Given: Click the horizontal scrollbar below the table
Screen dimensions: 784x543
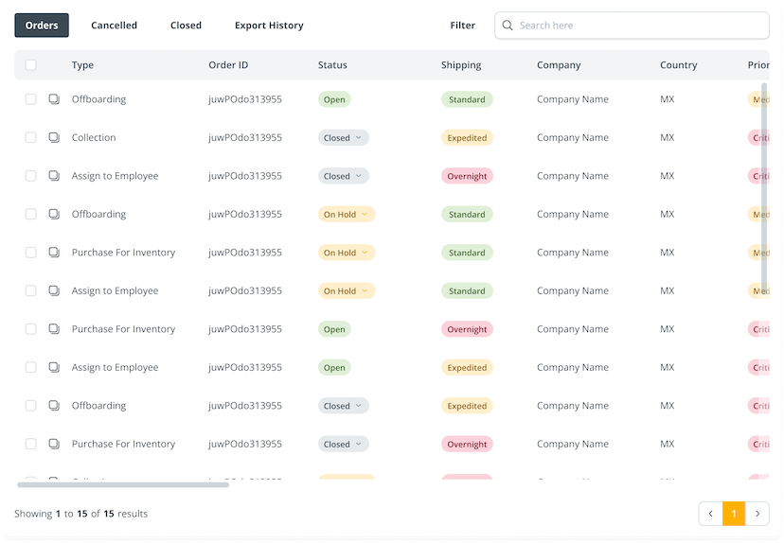Looking at the screenshot, I should tap(123, 484).
